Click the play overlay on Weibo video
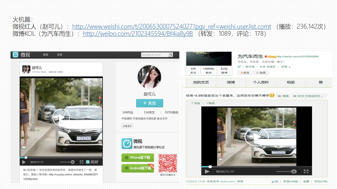This screenshot has width=337, height=189. [x=256, y=137]
